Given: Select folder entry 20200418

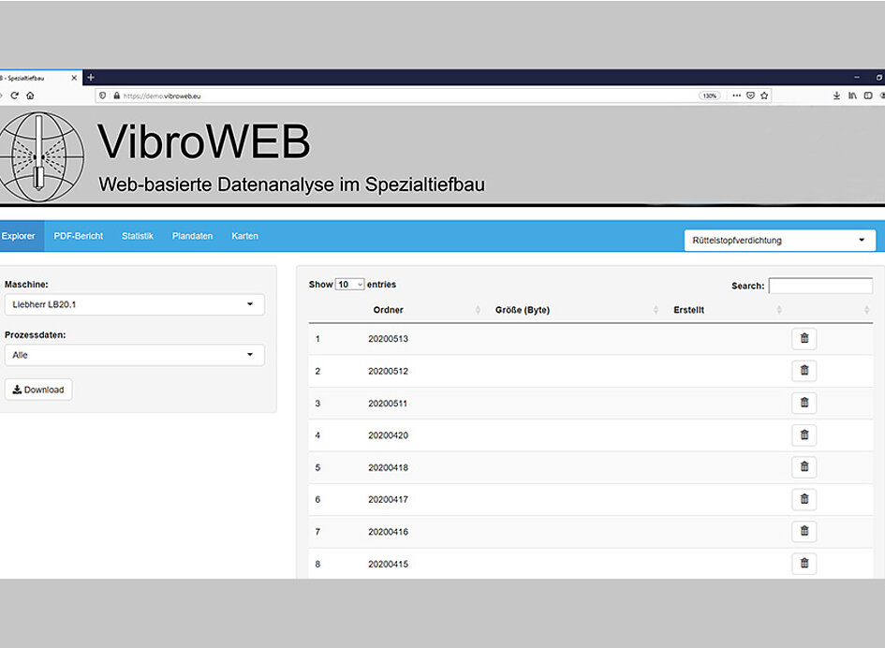Looking at the screenshot, I should coord(389,467).
